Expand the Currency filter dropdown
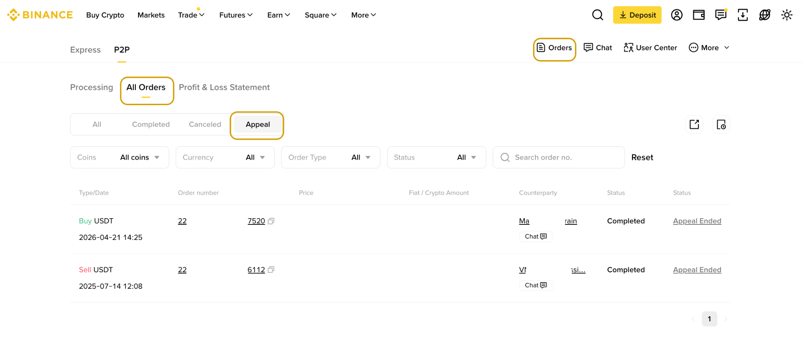This screenshot has width=804, height=339. click(225, 157)
